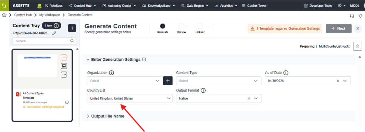
Task: Select the Deliver step circle
Action: click(200, 26)
